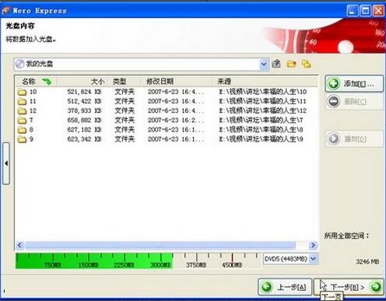This screenshot has width=386, height=301.
Task: Sort by the 大小 size column header
Action: click(x=97, y=82)
